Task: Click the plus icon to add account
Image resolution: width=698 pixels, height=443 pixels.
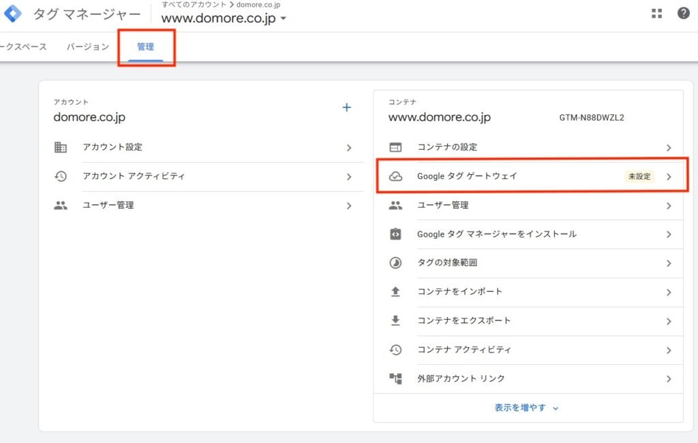Action: click(x=347, y=108)
